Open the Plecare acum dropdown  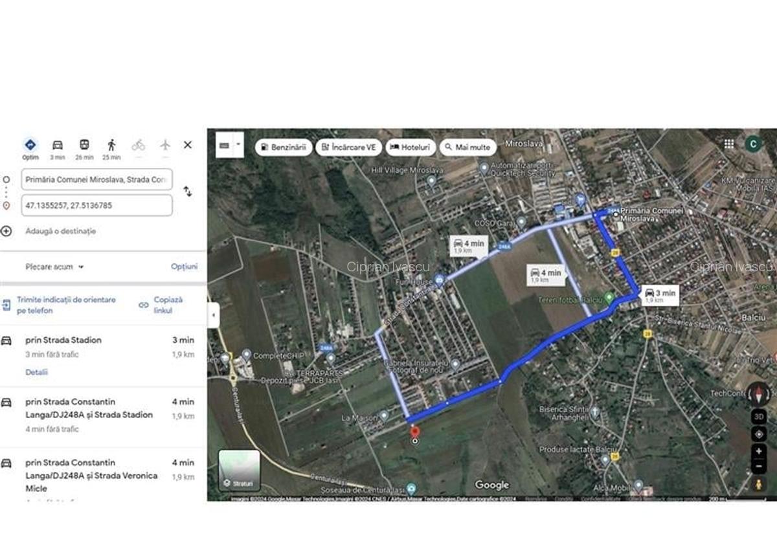pyautogui.click(x=55, y=267)
